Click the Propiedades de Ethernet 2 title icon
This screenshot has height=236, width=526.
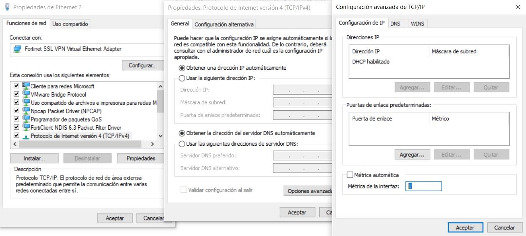(7, 7)
